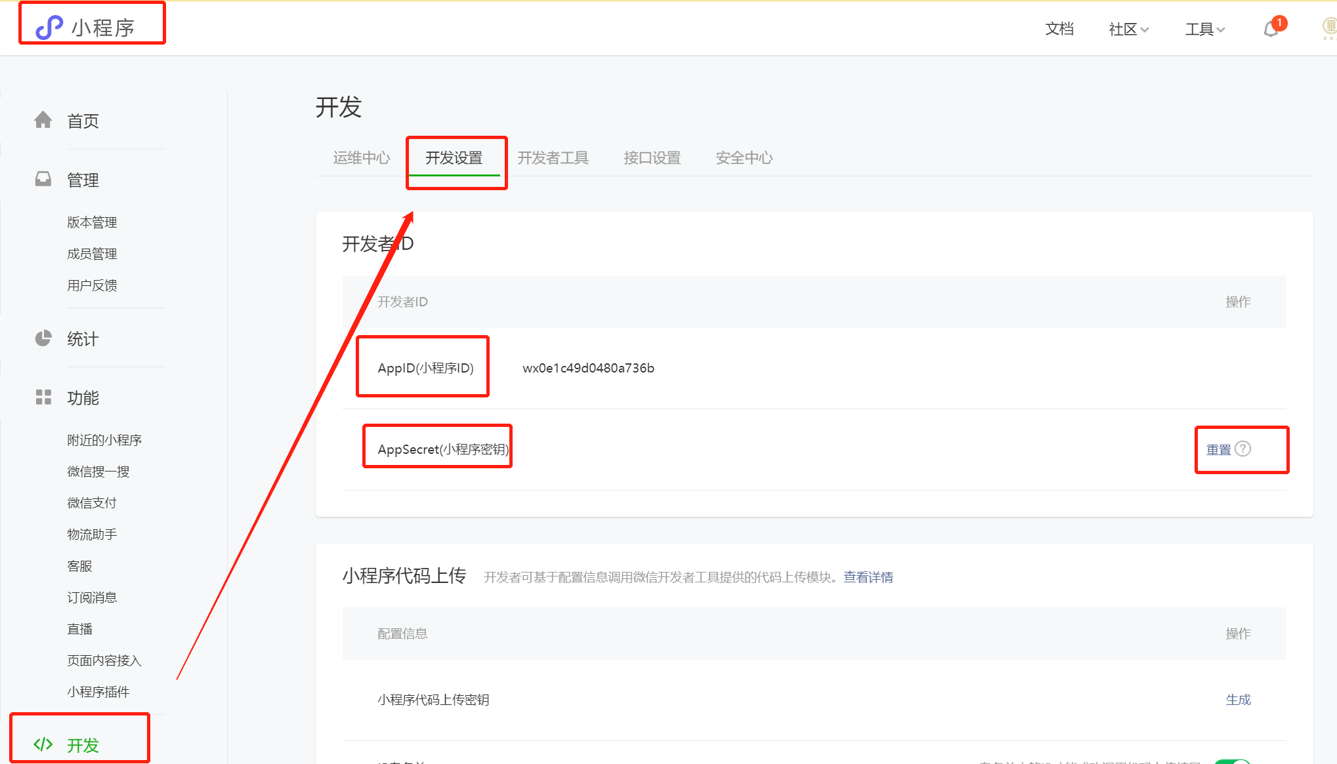Open 小程序插件 in the sidebar
The image size is (1337, 764).
click(98, 692)
